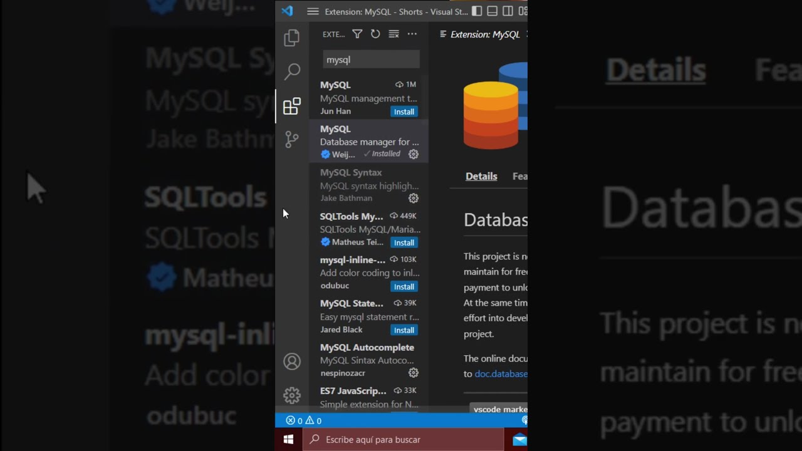Select ES7 JavaScrip... extension row
The height and width of the screenshot is (451, 802).
(x=368, y=397)
